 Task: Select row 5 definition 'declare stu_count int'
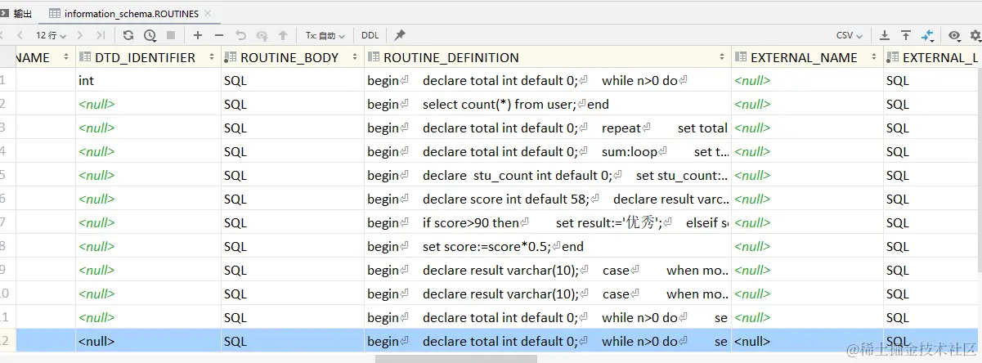[x=548, y=175]
